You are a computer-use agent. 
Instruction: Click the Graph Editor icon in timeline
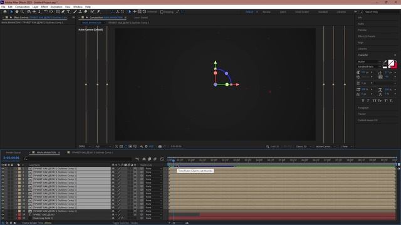click(162, 159)
